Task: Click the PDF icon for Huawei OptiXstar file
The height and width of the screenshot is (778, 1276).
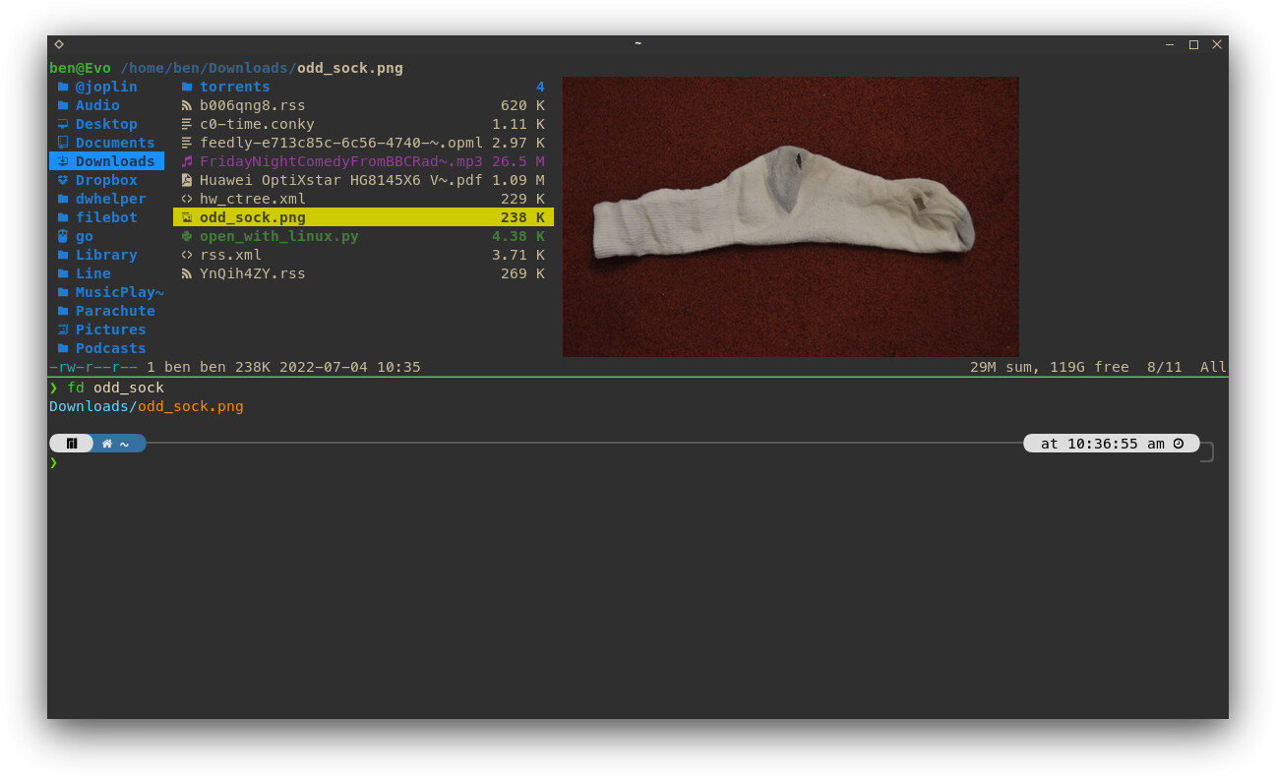Action: (186, 179)
